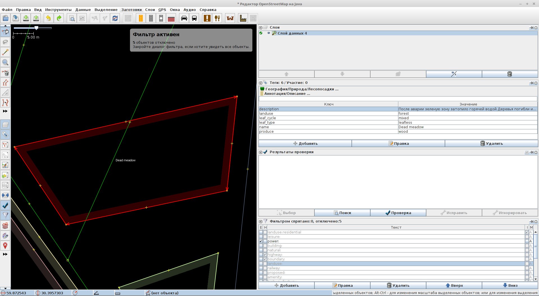The image size is (539, 296).
Task: Click the map zoom slider handle
Action: pyautogui.click(x=36, y=28)
